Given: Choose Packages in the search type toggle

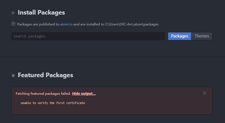Looking at the screenshot, I should click(179, 36).
